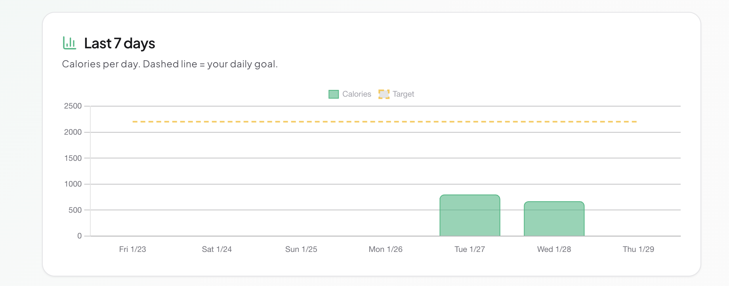Click the 2000 y-axis label

pos(73,132)
